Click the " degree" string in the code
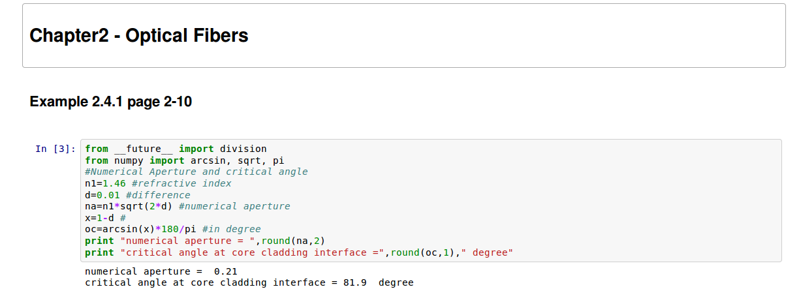Image resolution: width=801 pixels, height=302 pixels. [x=487, y=252]
